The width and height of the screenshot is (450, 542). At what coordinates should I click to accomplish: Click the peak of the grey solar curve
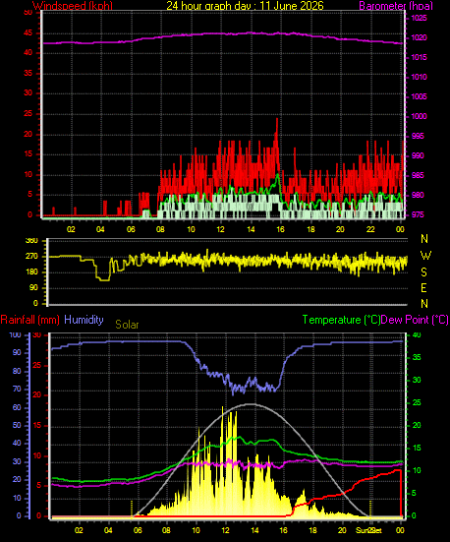251,403
